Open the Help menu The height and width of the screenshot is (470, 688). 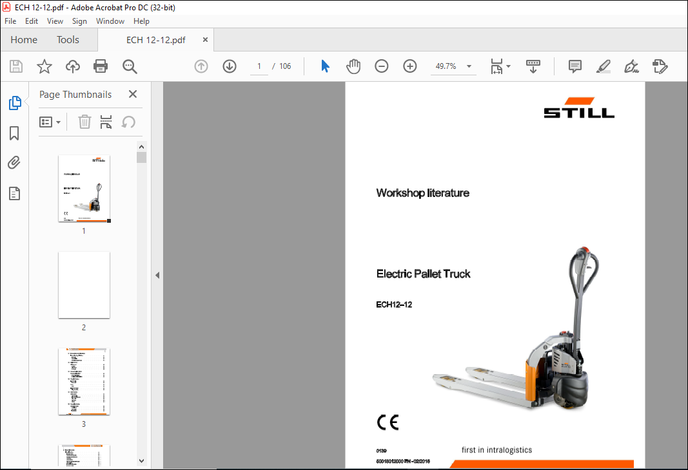point(141,21)
